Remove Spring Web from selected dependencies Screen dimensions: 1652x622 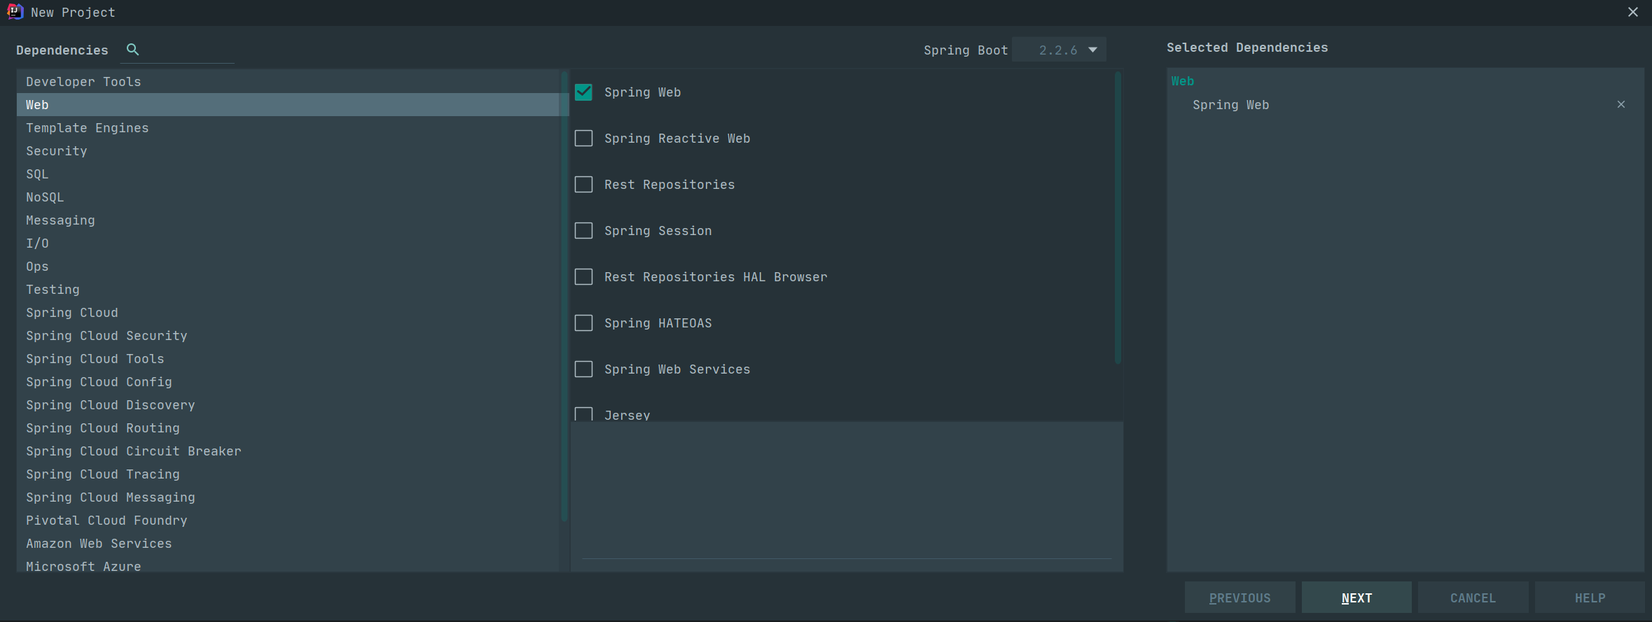[x=1620, y=104]
